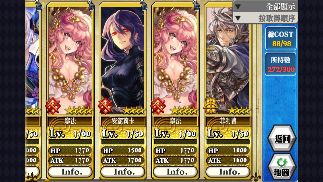Click lock icon on leftmost partial card
323x182 pixels.
click(x=38, y=5)
